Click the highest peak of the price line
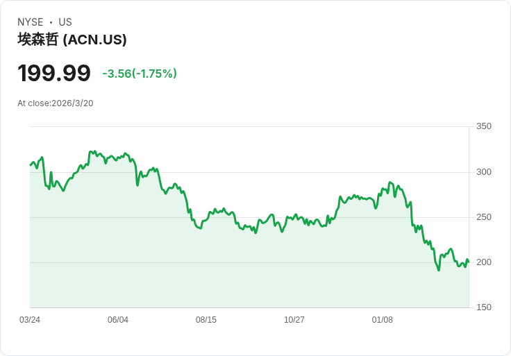 [x=90, y=151]
